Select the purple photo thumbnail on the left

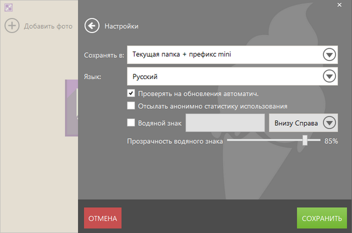click(x=71, y=107)
